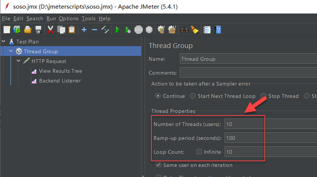
Task: Click the Number of Threads (users) label
Action: [187, 124]
